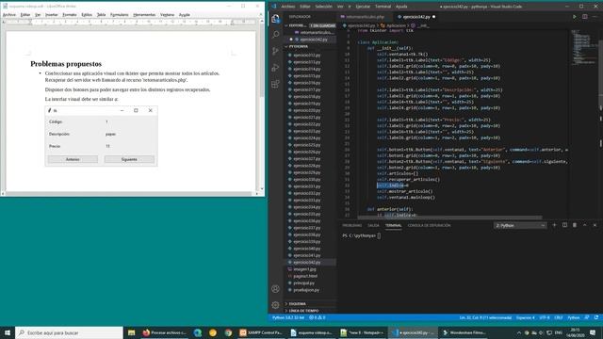Viewport: 603px width, 339px height.
Task: Open the Manage gear in VS Code
Action: 275,305
